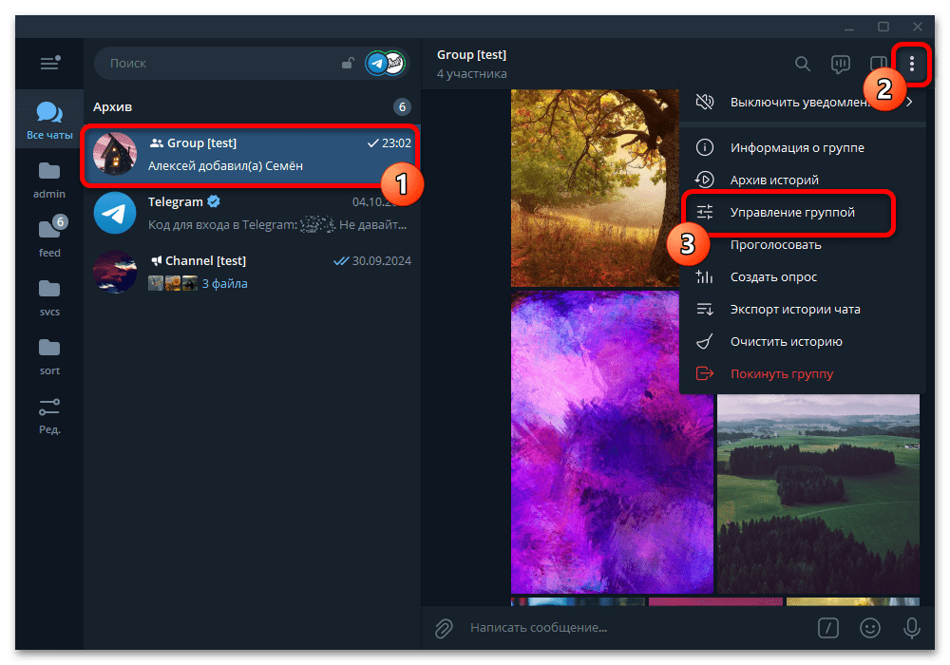
Task: Open the autumn tree photo
Action: pyautogui.click(x=595, y=188)
